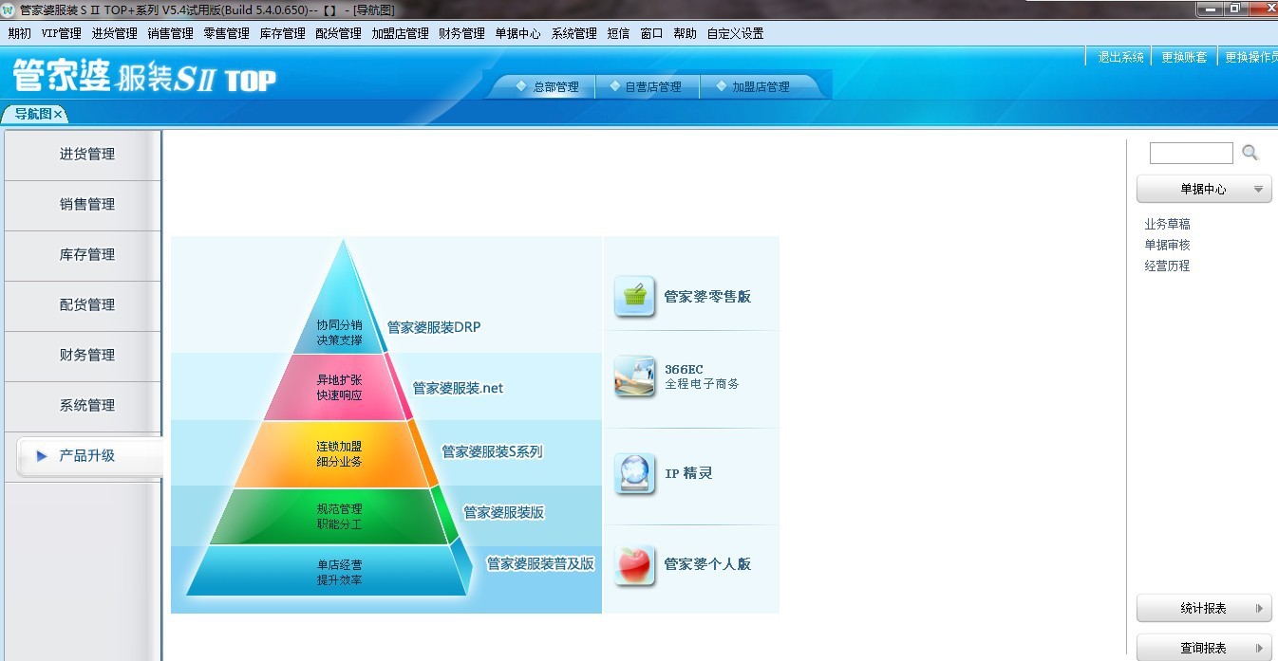The width and height of the screenshot is (1278, 661).
Task: Click the 退出系统 button
Action: (1120, 57)
